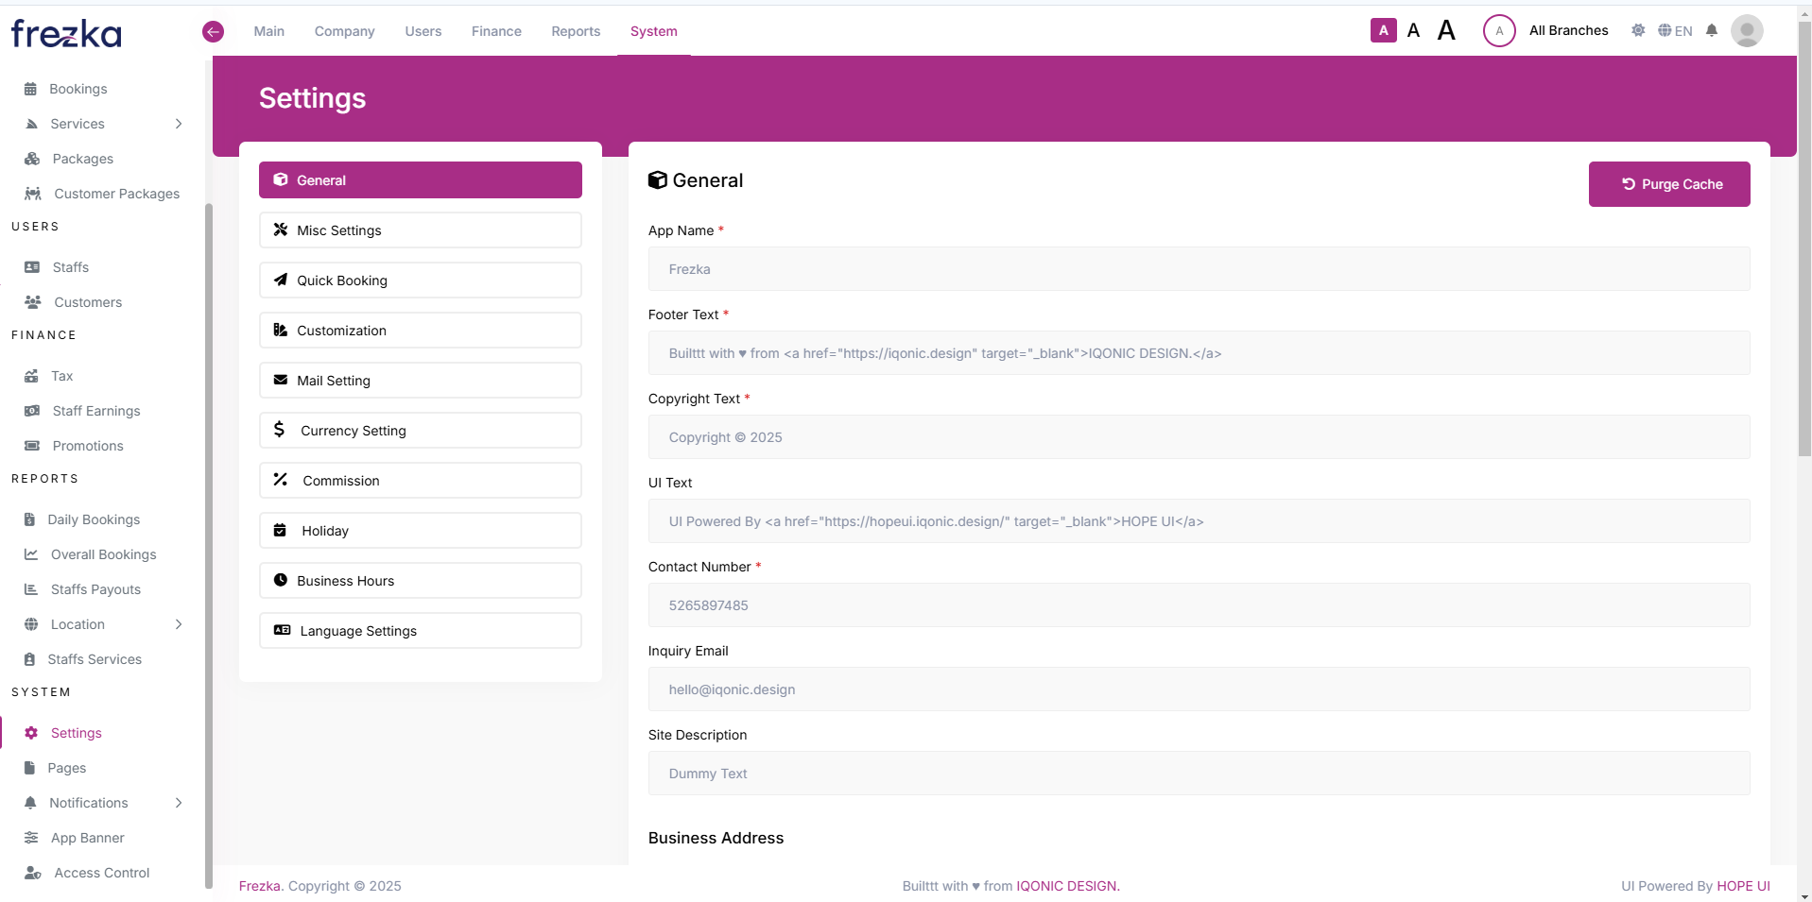This screenshot has height=902, width=1812.
Task: Select the Bookings calendar icon in sidebar
Action: click(x=31, y=88)
